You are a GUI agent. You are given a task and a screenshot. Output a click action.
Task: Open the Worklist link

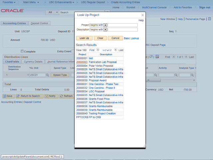tap(130, 7)
